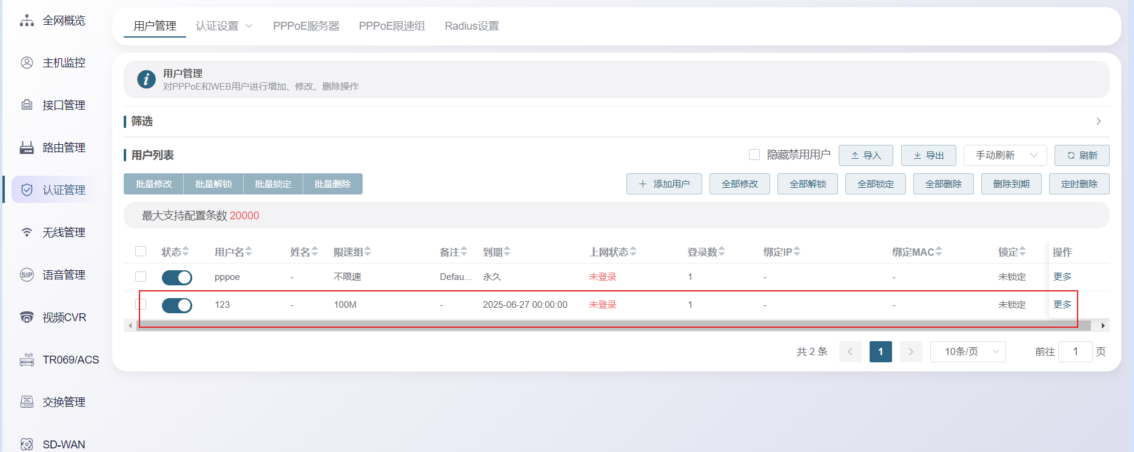Image resolution: width=1134 pixels, height=452 pixels.
Task: Click the 接口管理 interface icon
Action: pos(27,105)
